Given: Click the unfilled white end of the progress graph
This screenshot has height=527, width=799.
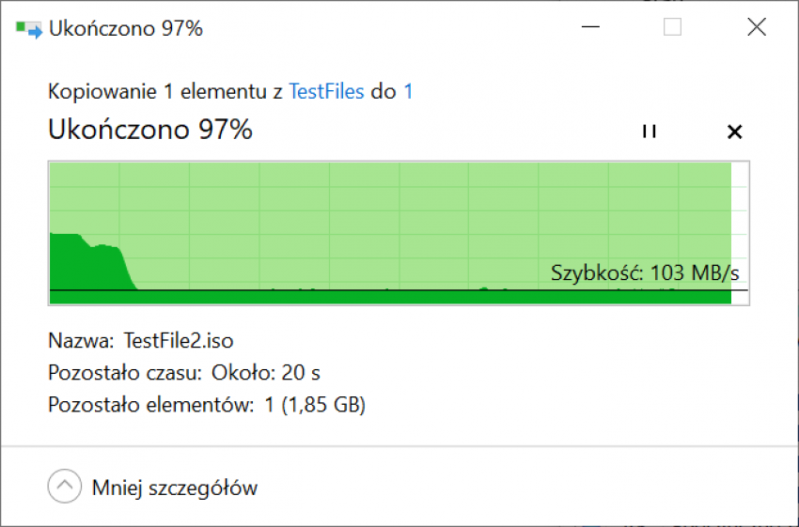Looking at the screenshot, I should [x=740, y=233].
